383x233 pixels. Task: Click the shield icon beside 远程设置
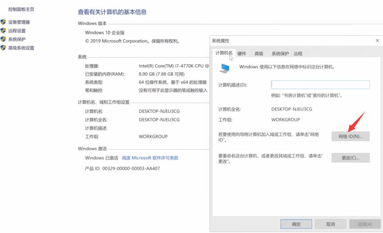[x=3, y=31]
